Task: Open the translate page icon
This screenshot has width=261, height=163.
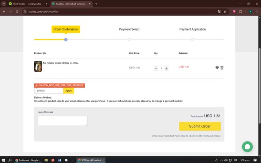Action: [219, 11]
